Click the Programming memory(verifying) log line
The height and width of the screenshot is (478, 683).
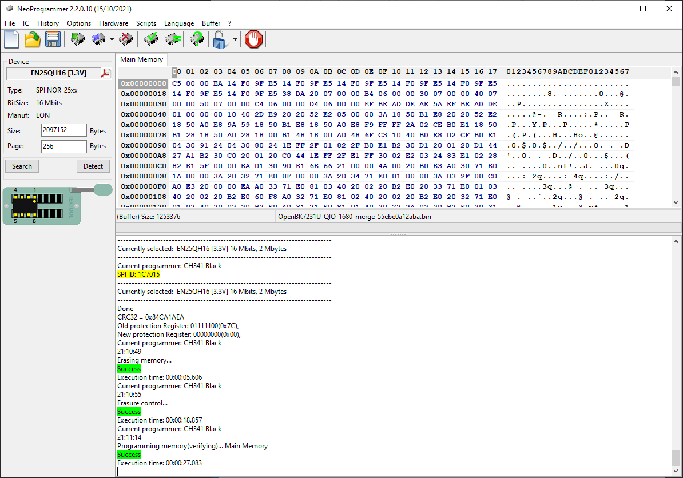coord(193,446)
